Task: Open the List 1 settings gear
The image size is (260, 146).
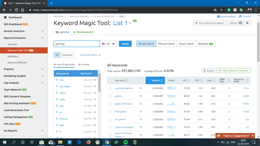Action: (247, 23)
